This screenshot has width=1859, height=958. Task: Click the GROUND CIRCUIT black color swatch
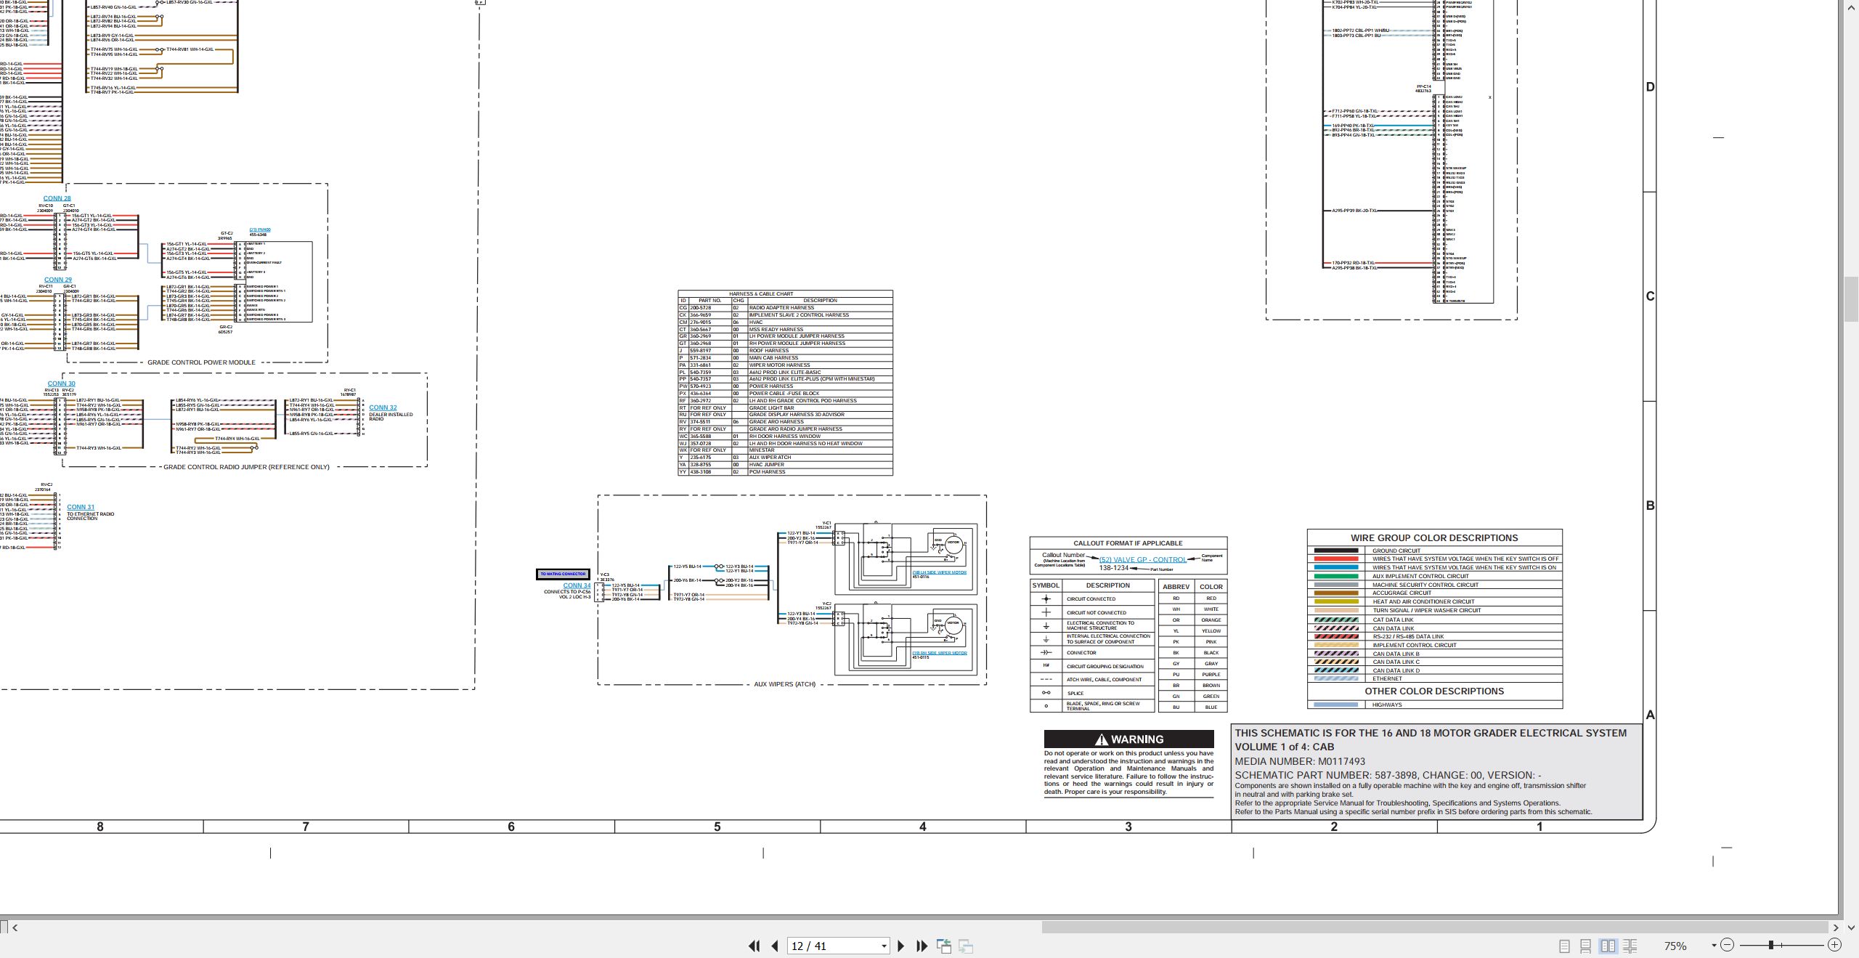1335,551
